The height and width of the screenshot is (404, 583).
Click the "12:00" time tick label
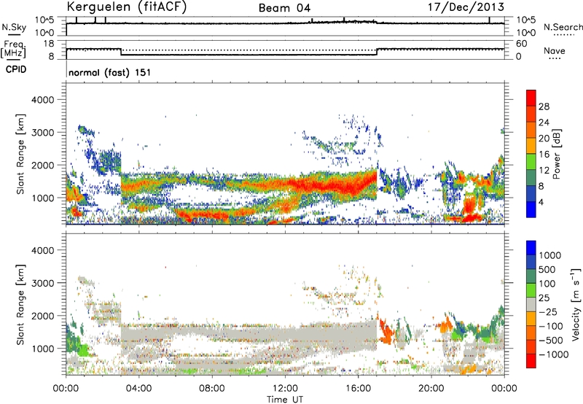pyautogui.click(x=285, y=389)
